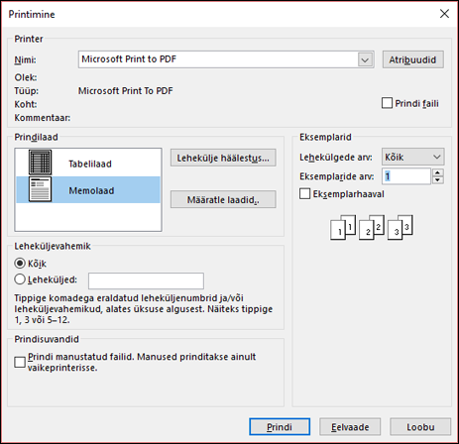
Task: Select the Tabelilaad table style icon
Action: [x=40, y=163]
